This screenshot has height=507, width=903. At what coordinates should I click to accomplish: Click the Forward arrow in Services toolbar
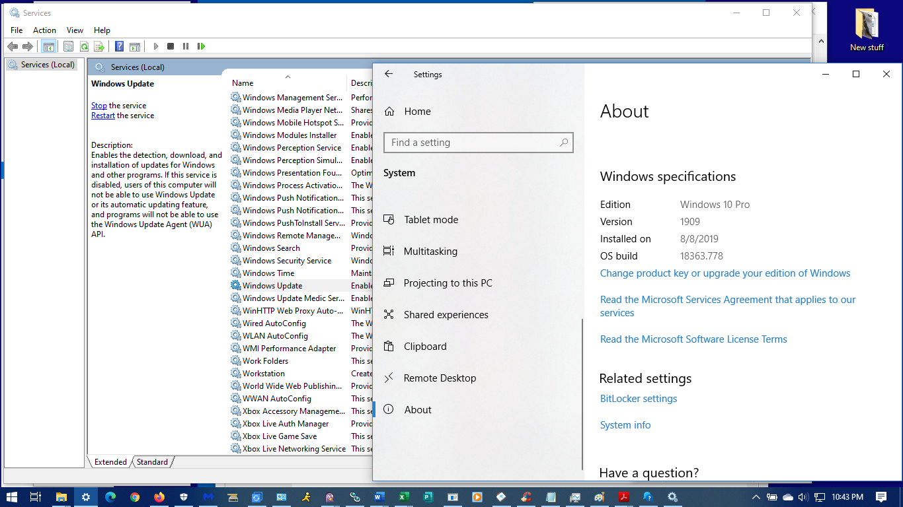(28, 46)
